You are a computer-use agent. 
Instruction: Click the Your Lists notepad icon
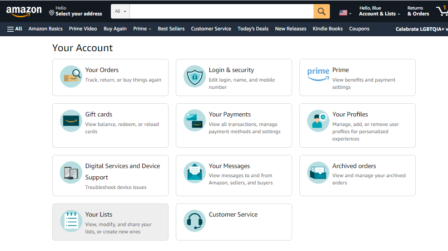click(x=71, y=221)
